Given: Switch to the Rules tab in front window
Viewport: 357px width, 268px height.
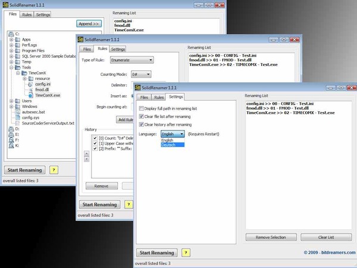Looking at the screenshot, I should [158, 97].
